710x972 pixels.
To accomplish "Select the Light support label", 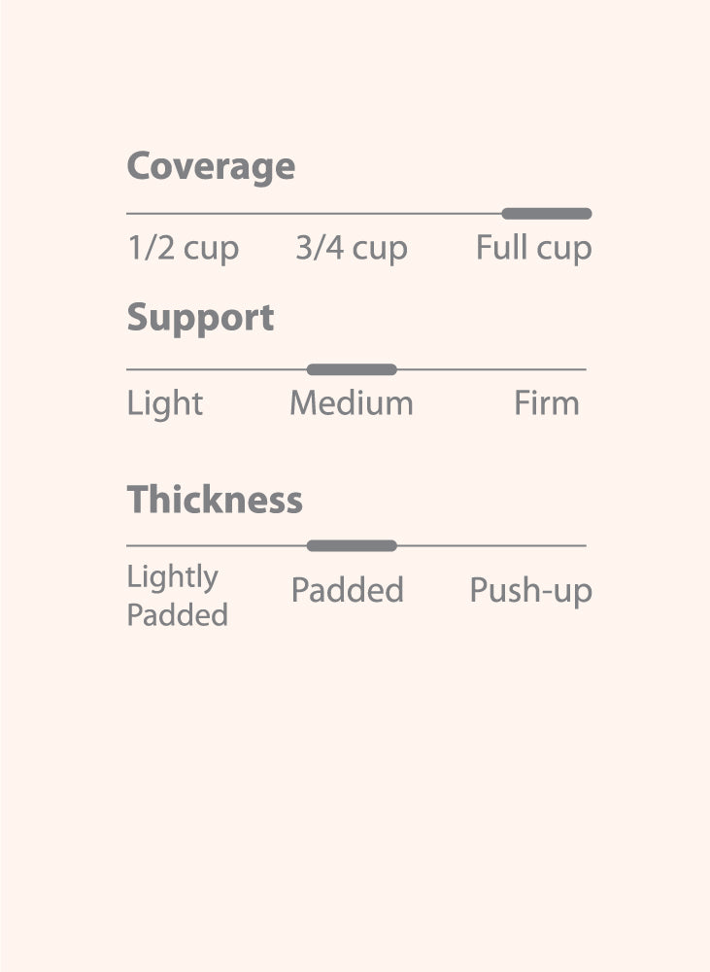I will coord(165,403).
